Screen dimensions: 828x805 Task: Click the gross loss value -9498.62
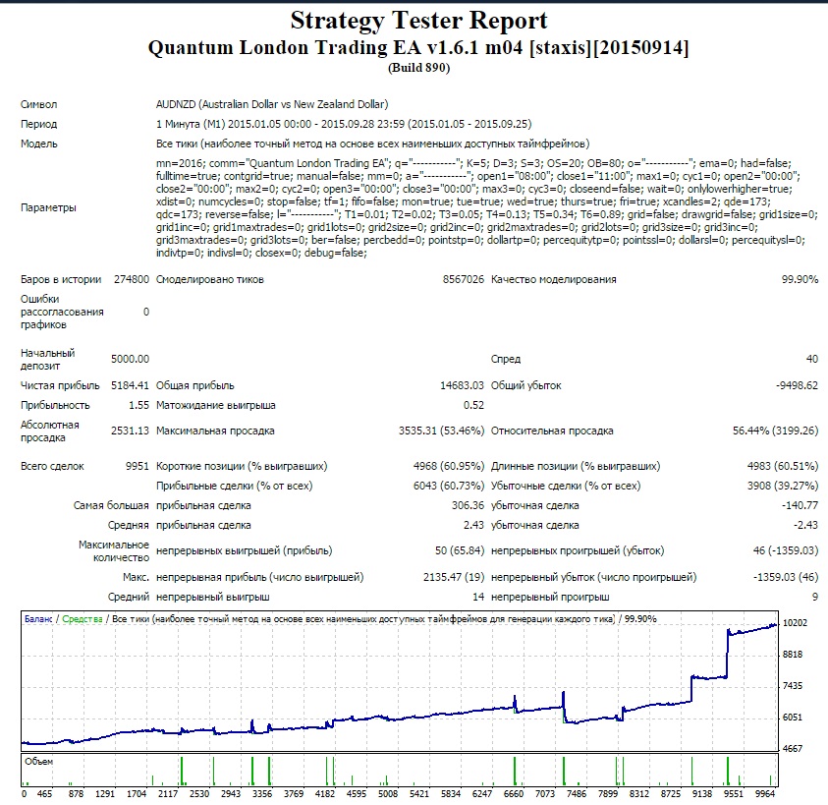[x=797, y=385]
